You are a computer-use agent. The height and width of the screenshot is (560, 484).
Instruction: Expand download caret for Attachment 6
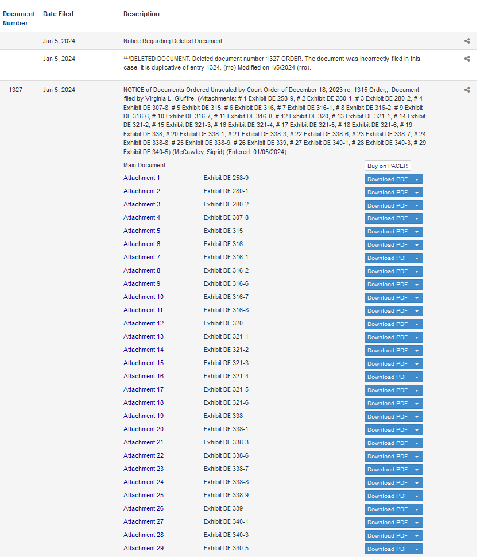(x=417, y=245)
